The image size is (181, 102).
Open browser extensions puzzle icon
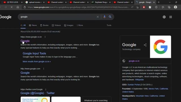tap(156, 7)
